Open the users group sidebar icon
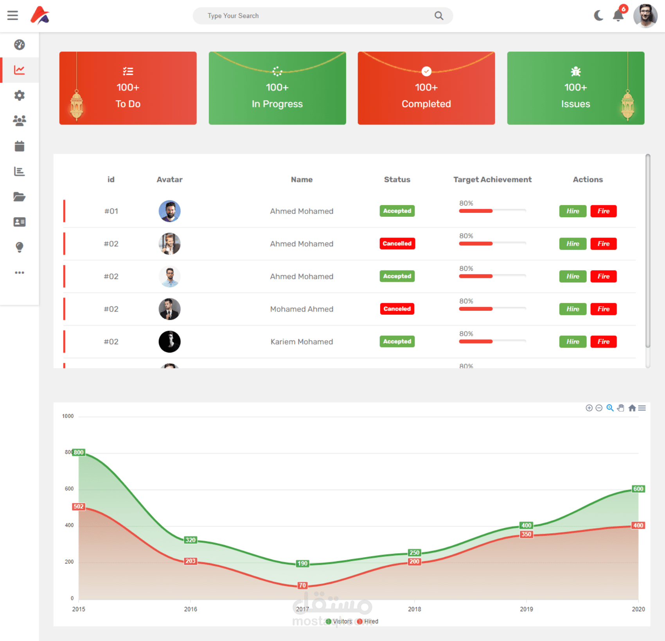The image size is (665, 641). point(20,121)
